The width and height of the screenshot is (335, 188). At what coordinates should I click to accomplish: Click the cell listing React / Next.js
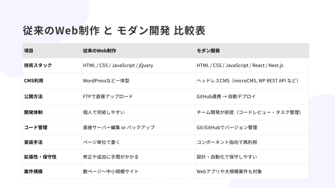[x=240, y=65]
